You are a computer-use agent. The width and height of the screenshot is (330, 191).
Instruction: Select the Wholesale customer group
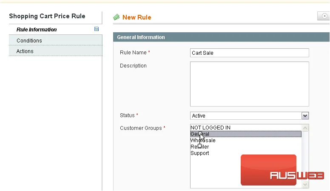246,140
